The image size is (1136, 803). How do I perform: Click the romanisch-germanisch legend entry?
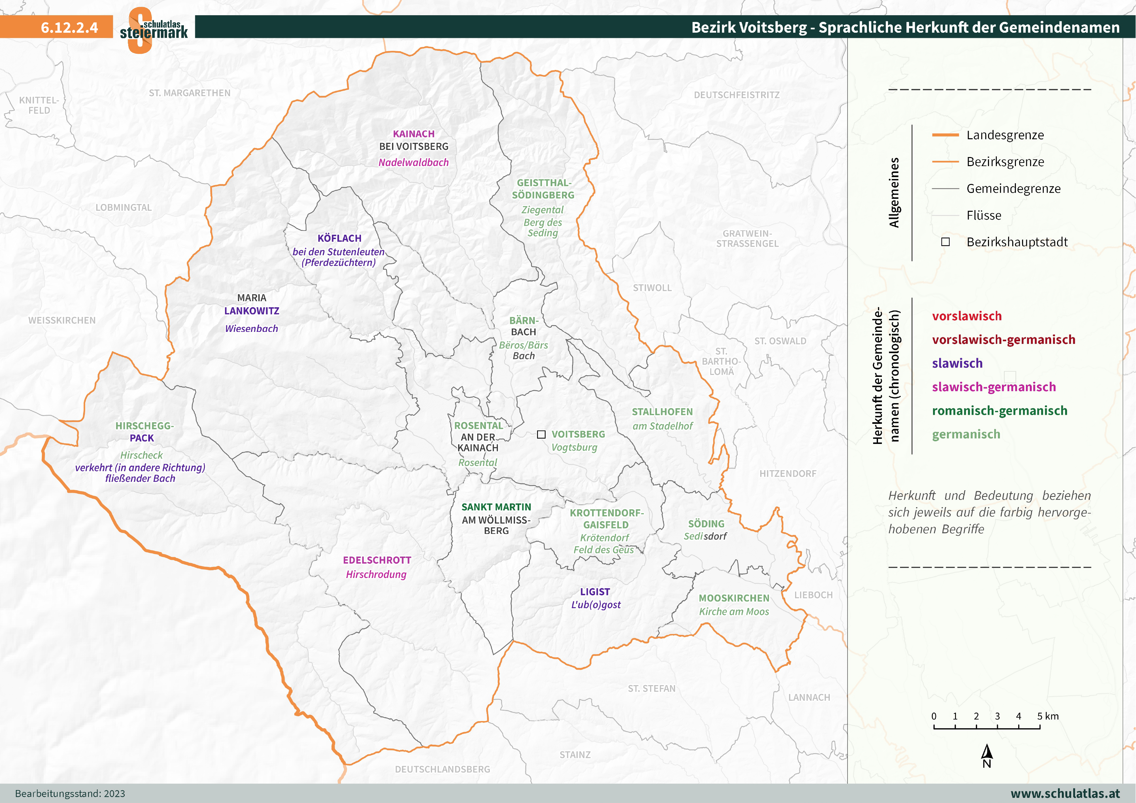pyautogui.click(x=999, y=411)
